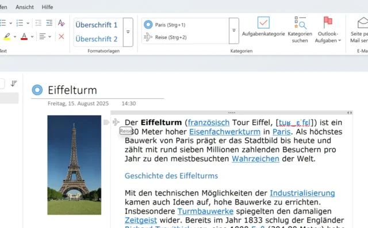The width and height of the screenshot is (368, 228).
Task: Click the email page envelope icon
Action: [x=363, y=23]
